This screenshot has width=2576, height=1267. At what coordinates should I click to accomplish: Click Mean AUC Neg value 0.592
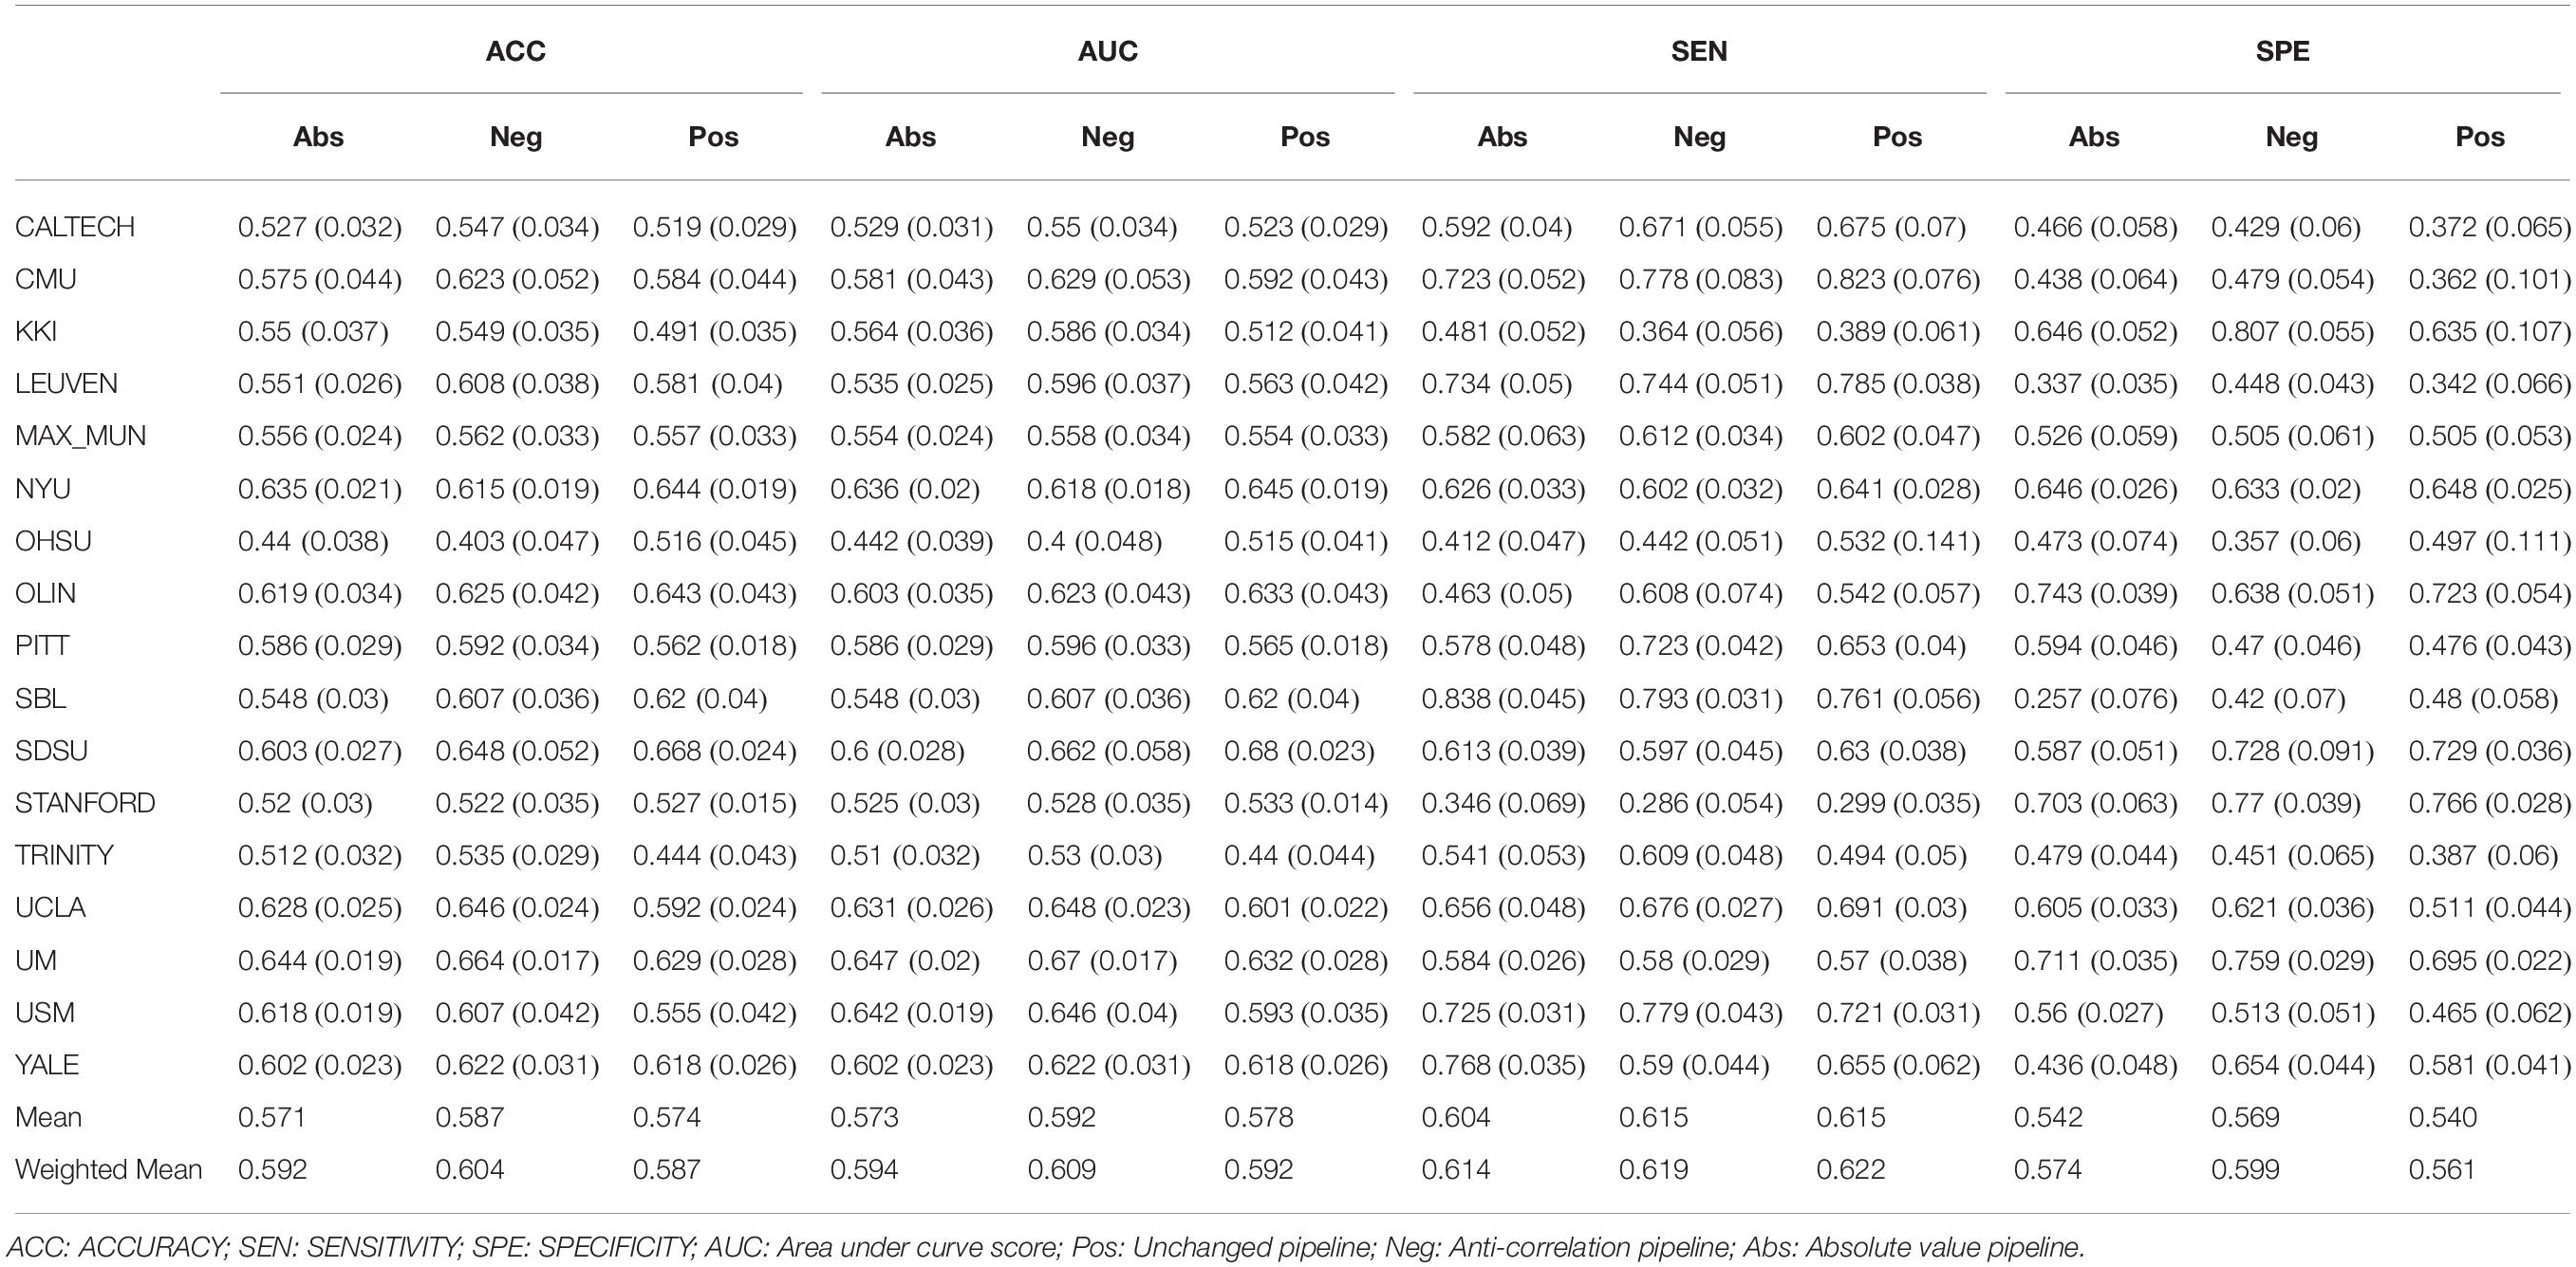[x=1061, y=1117]
